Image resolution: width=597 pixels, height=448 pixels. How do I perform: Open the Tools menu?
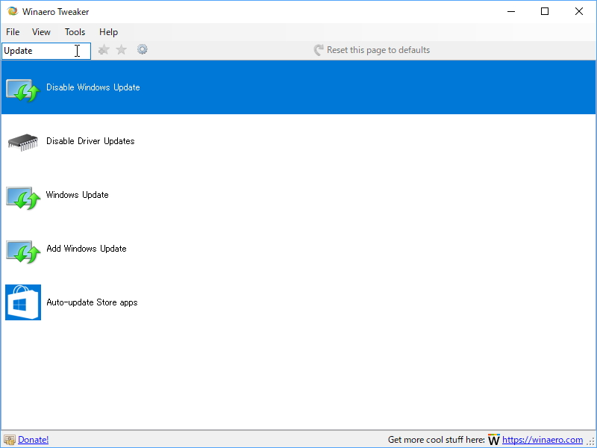click(x=75, y=32)
